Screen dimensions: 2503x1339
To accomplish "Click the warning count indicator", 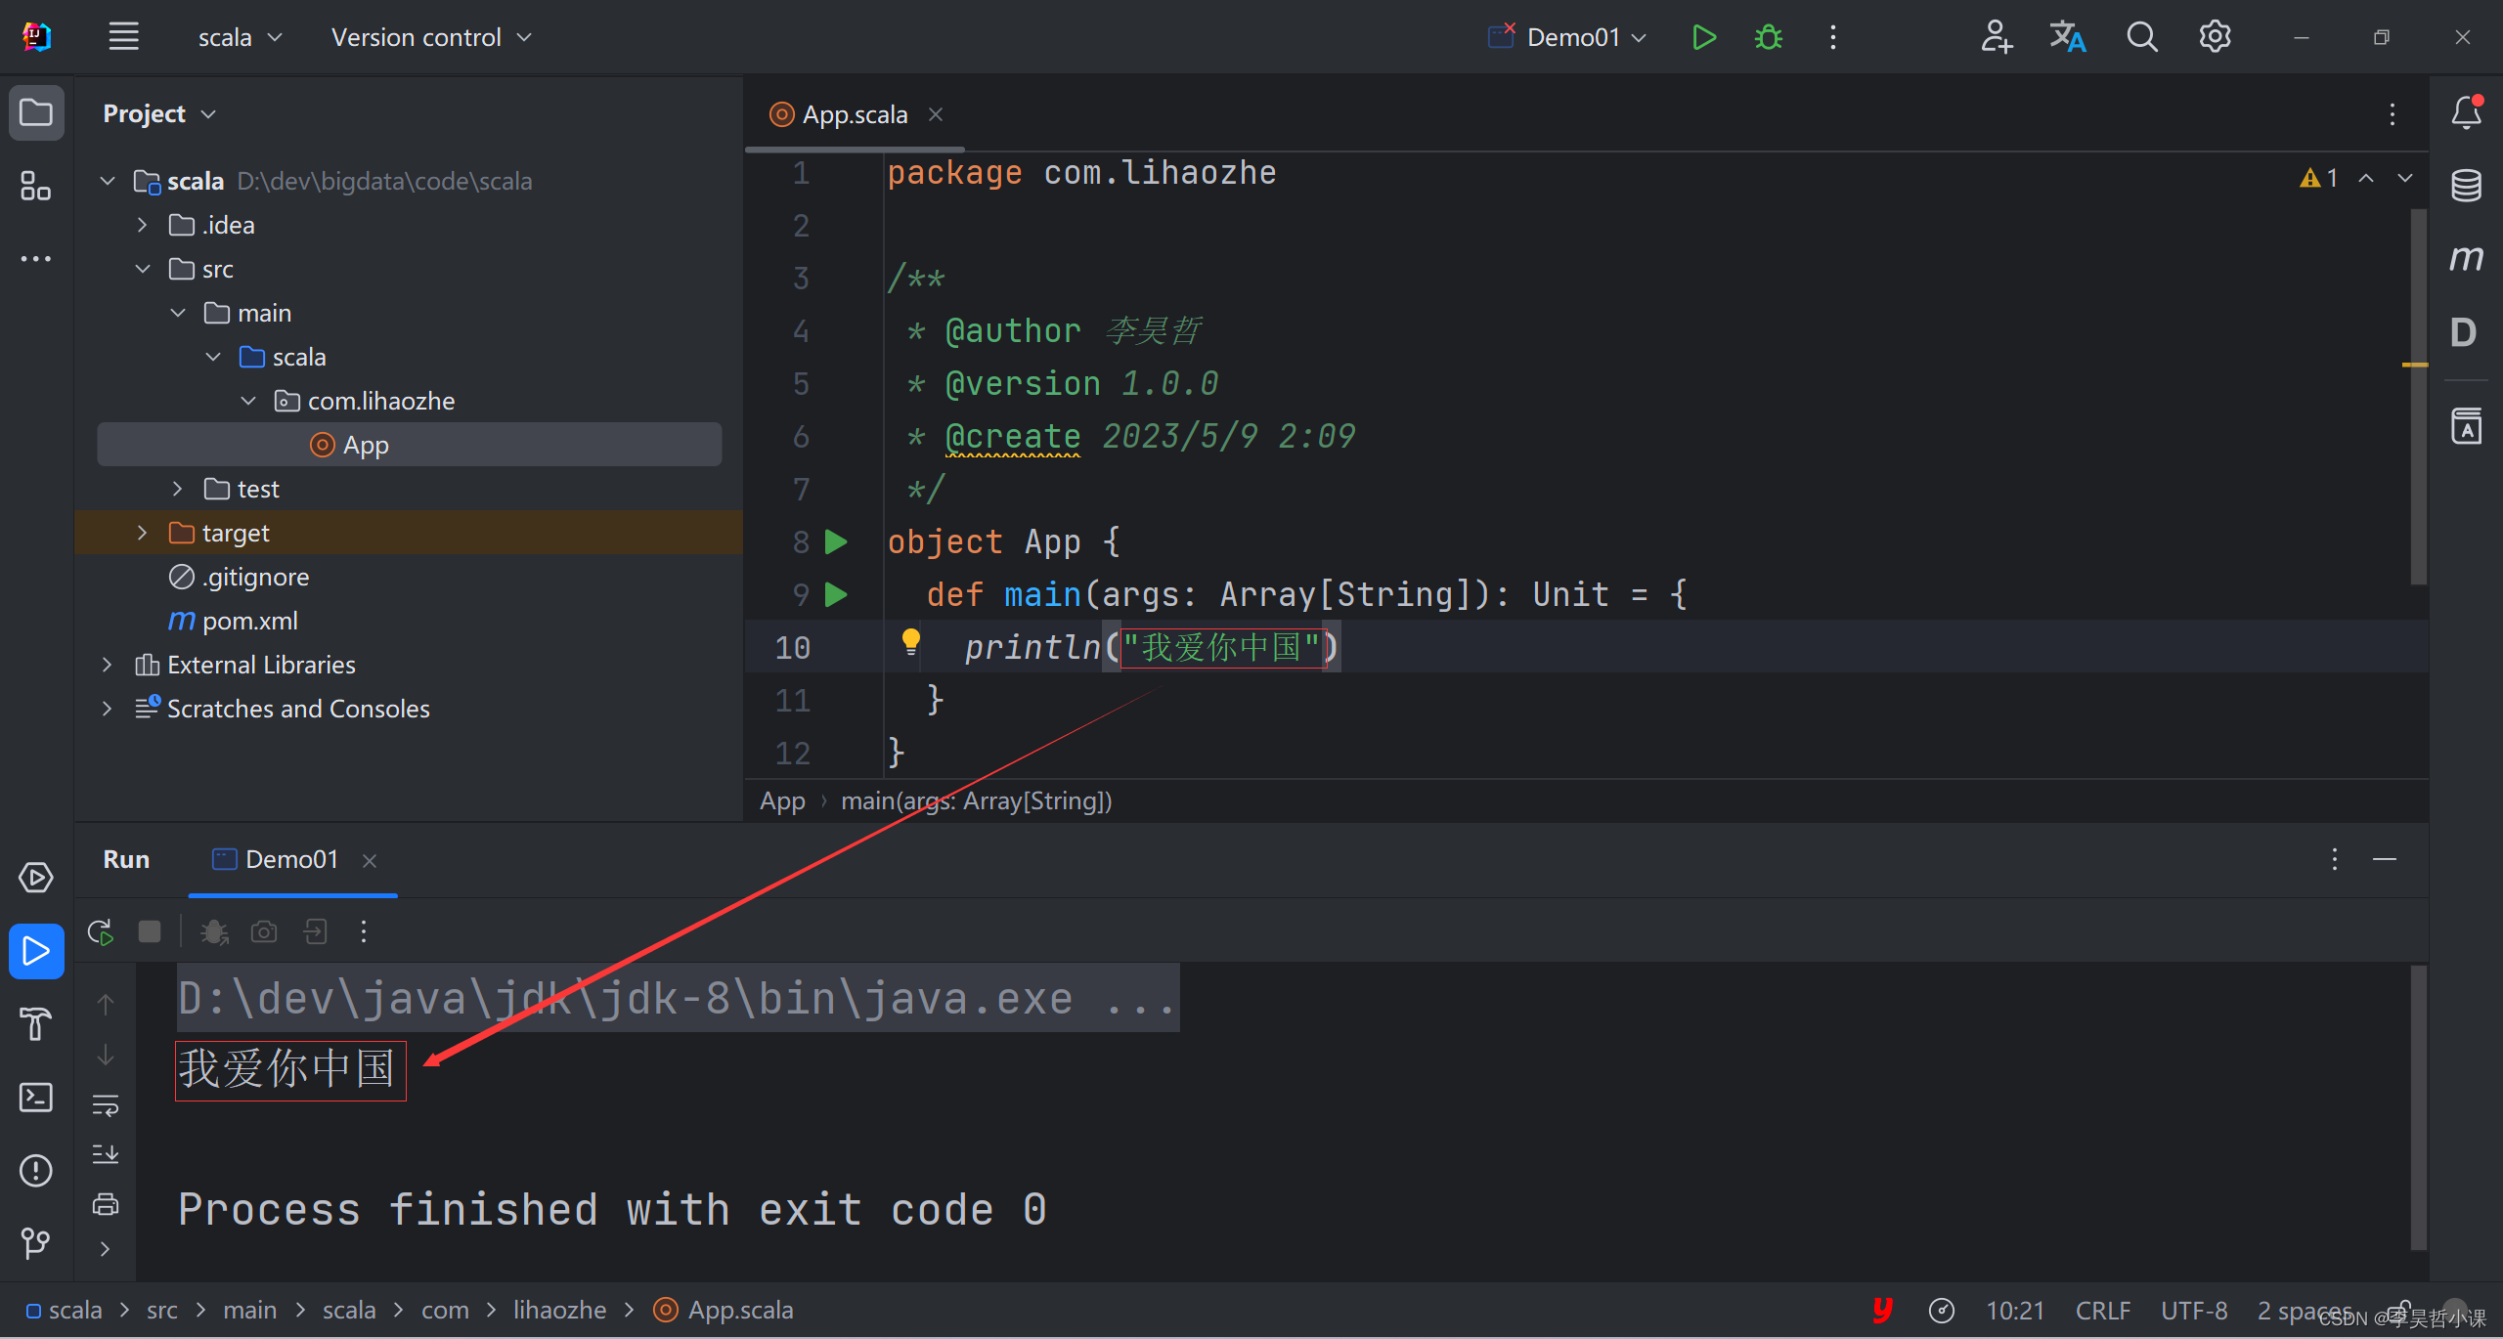I will pyautogui.click(x=2318, y=178).
